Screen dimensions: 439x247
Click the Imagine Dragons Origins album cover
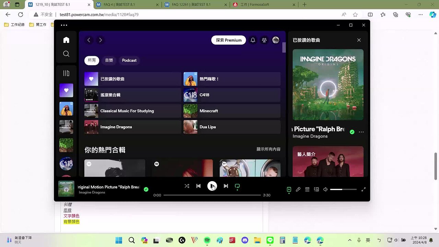click(328, 85)
